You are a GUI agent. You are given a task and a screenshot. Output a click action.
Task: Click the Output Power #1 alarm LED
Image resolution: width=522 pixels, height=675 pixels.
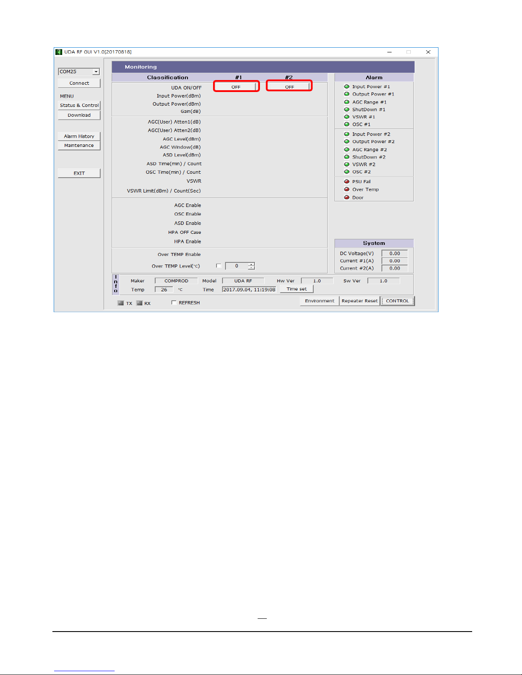point(346,94)
